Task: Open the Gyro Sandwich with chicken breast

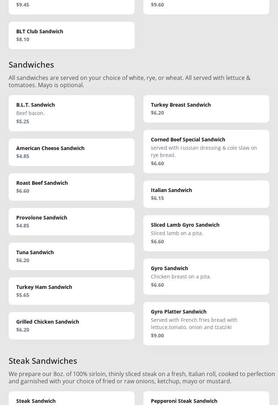Action: pos(206,276)
